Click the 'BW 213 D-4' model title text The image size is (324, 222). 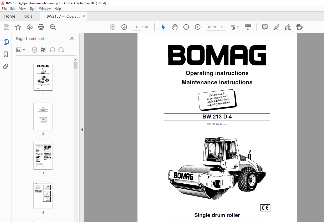click(217, 117)
